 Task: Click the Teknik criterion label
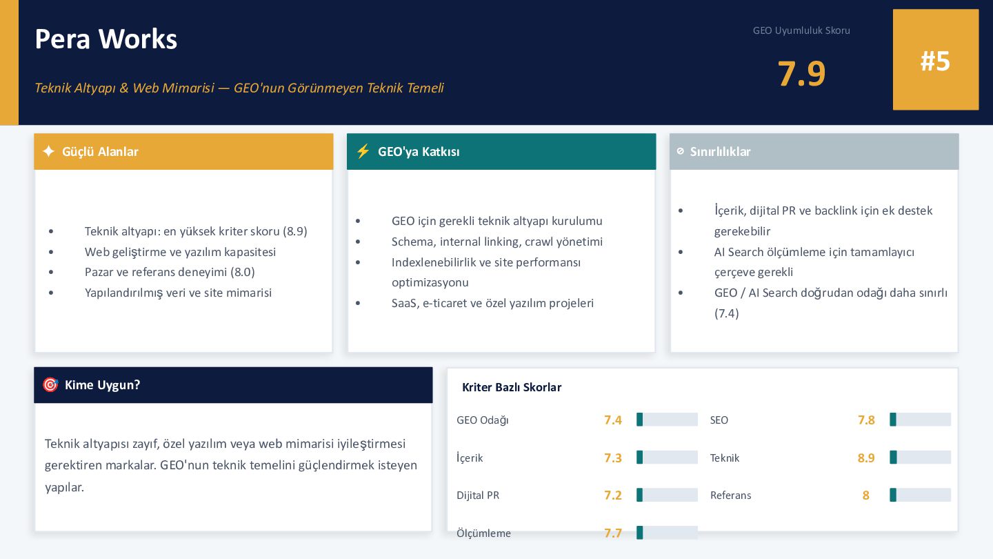point(725,458)
